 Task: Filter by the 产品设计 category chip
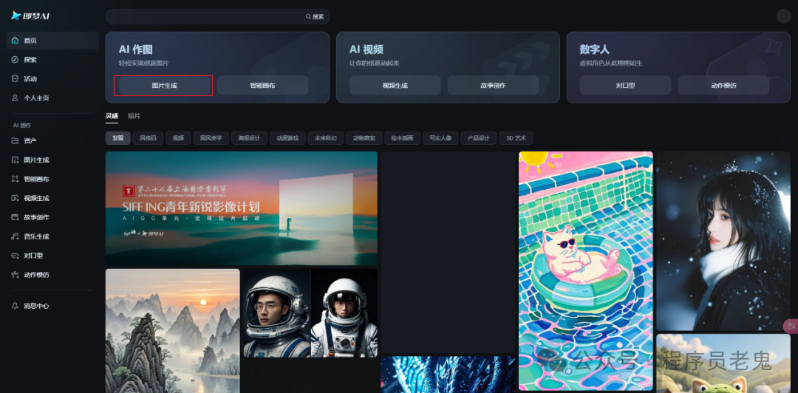pyautogui.click(x=478, y=138)
